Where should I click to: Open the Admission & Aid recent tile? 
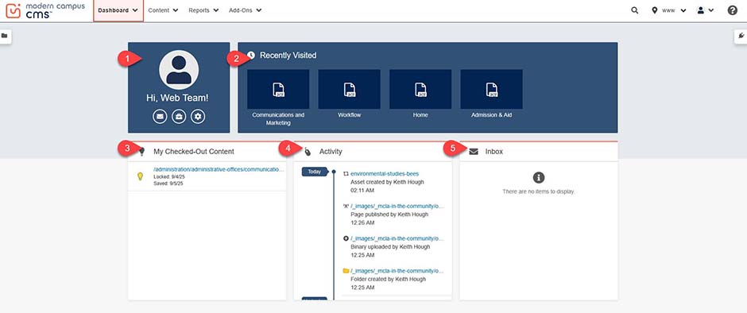tap(491, 94)
